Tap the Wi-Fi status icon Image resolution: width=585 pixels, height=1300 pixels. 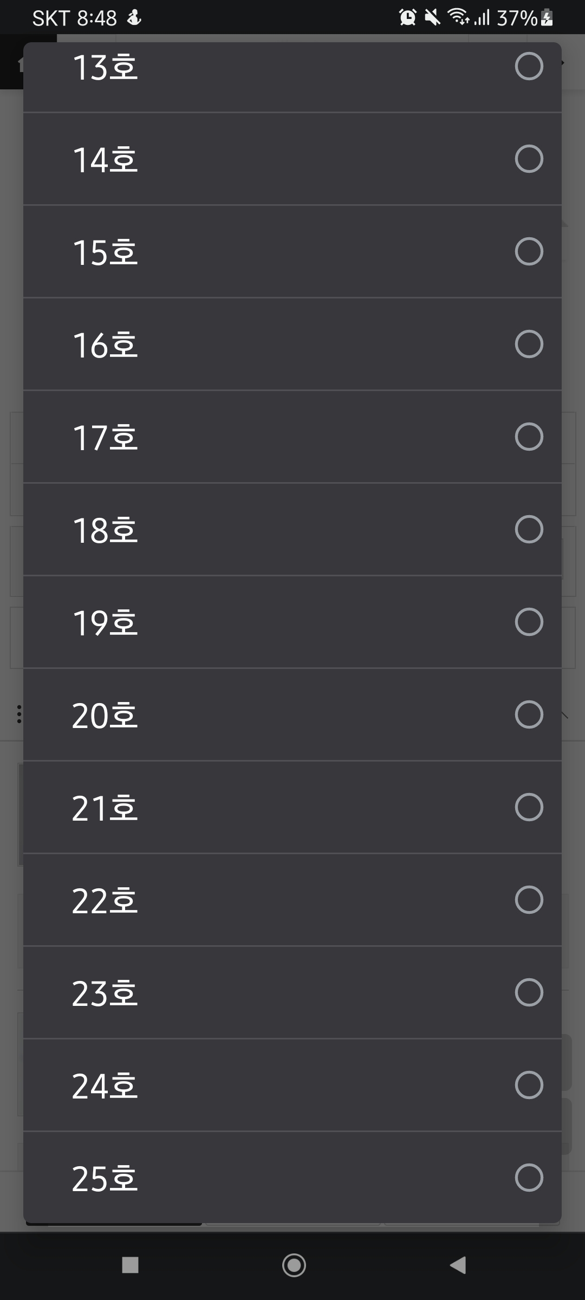coord(458,18)
